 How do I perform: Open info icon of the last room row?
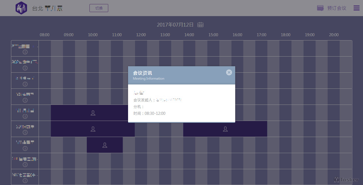[25, 181]
